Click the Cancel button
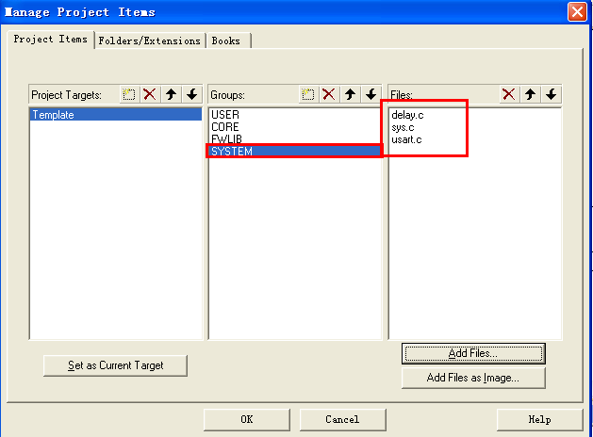Screen dimensions: 593x437 point(342,419)
